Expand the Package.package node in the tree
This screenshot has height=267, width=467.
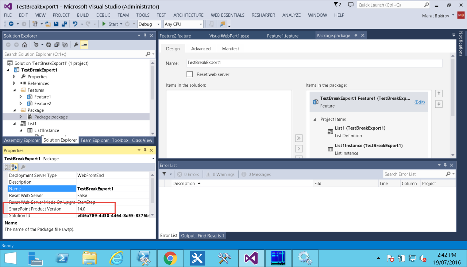[21, 117]
